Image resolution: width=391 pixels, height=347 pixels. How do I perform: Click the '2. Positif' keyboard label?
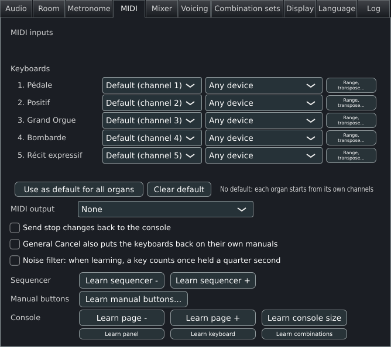[34, 103]
